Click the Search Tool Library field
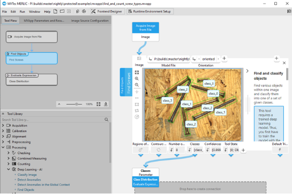292x194 pixels. coord(52,120)
